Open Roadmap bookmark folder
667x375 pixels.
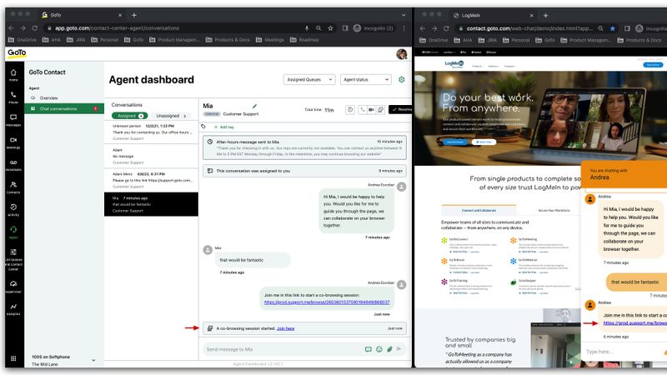coord(304,40)
